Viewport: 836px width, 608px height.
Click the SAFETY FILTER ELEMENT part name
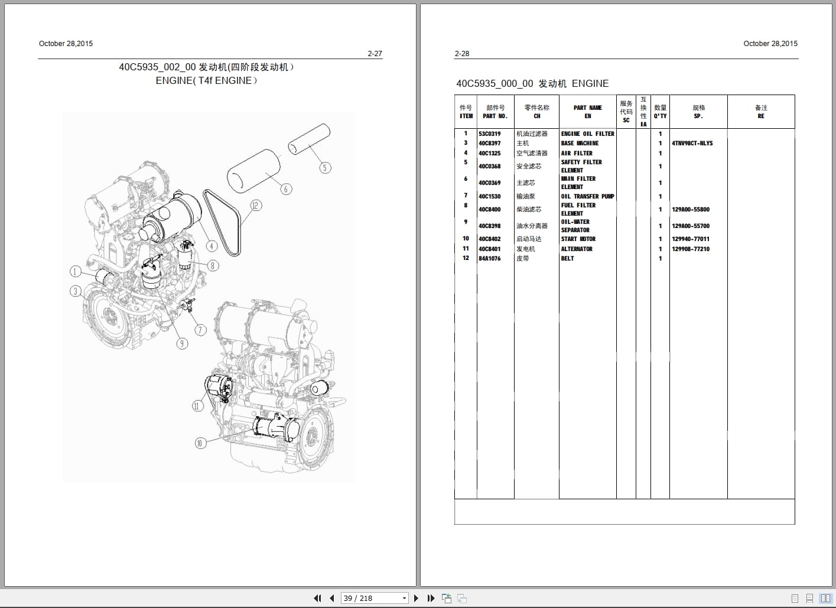(x=581, y=166)
